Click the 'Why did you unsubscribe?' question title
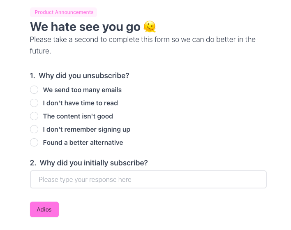Image resolution: width=291 pixels, height=230 pixels. (84, 76)
